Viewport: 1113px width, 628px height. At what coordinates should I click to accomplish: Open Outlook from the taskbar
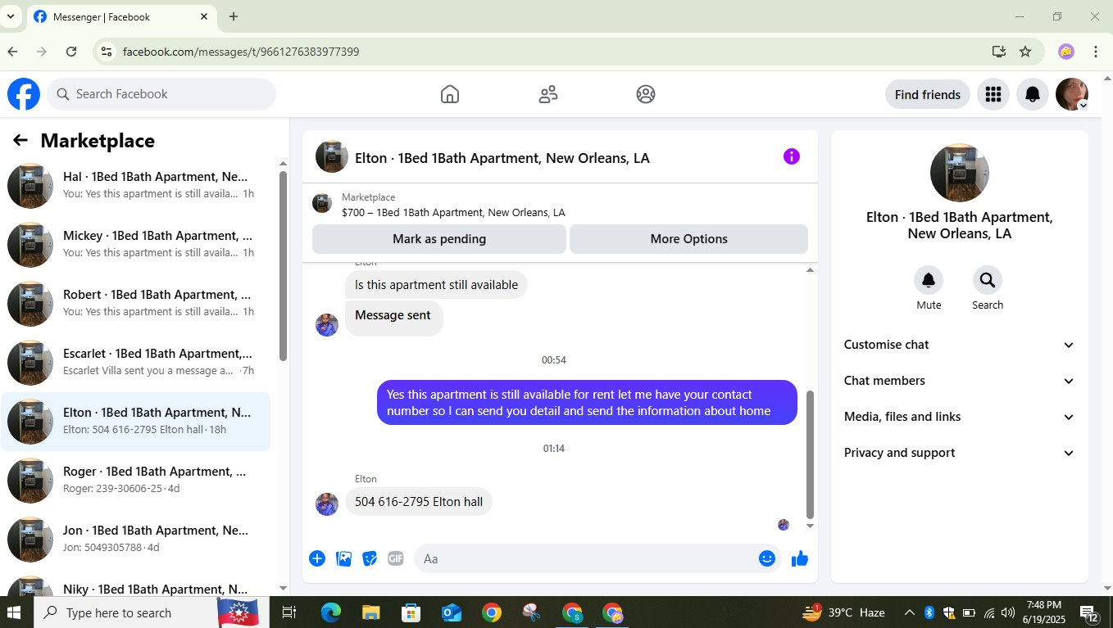[x=452, y=612]
